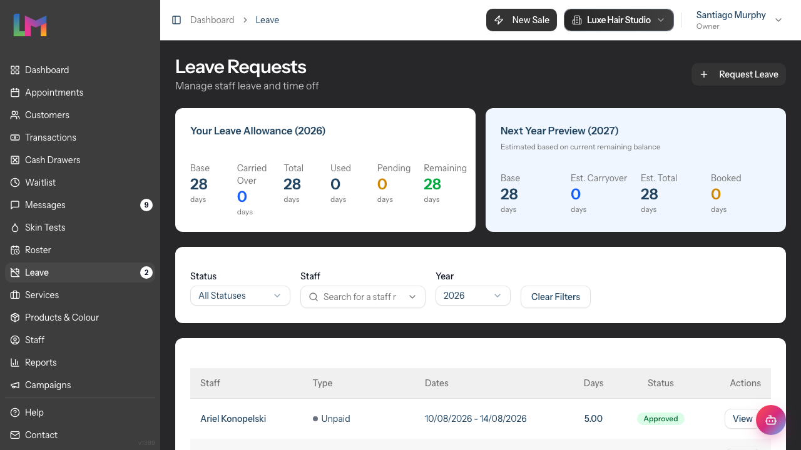Click the Messages speech bubble icon
This screenshot has height=450, width=801.
[15, 205]
